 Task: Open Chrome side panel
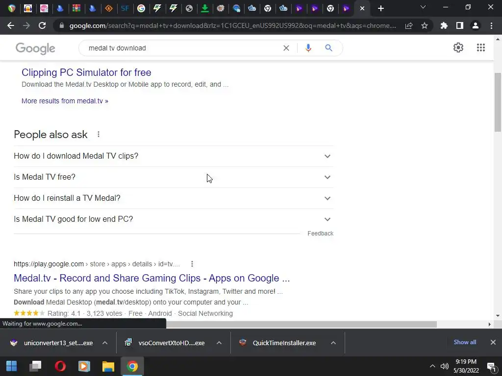click(460, 25)
